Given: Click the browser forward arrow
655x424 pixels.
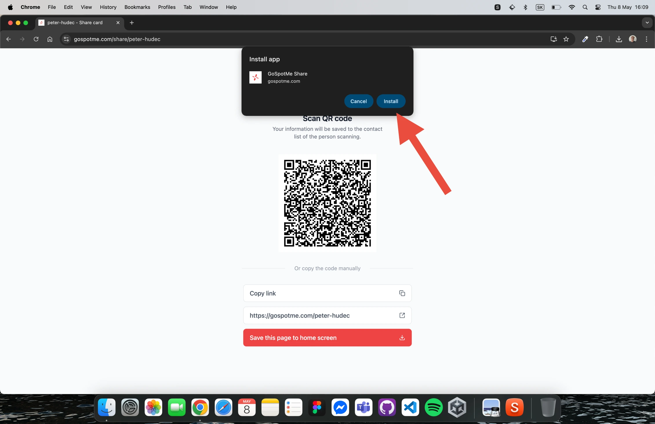Looking at the screenshot, I should [22, 39].
